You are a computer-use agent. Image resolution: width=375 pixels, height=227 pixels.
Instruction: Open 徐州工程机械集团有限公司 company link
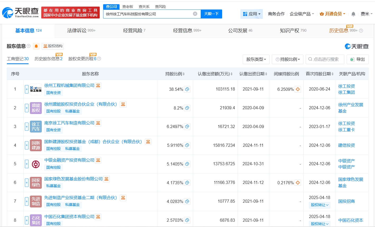[x=69, y=86]
